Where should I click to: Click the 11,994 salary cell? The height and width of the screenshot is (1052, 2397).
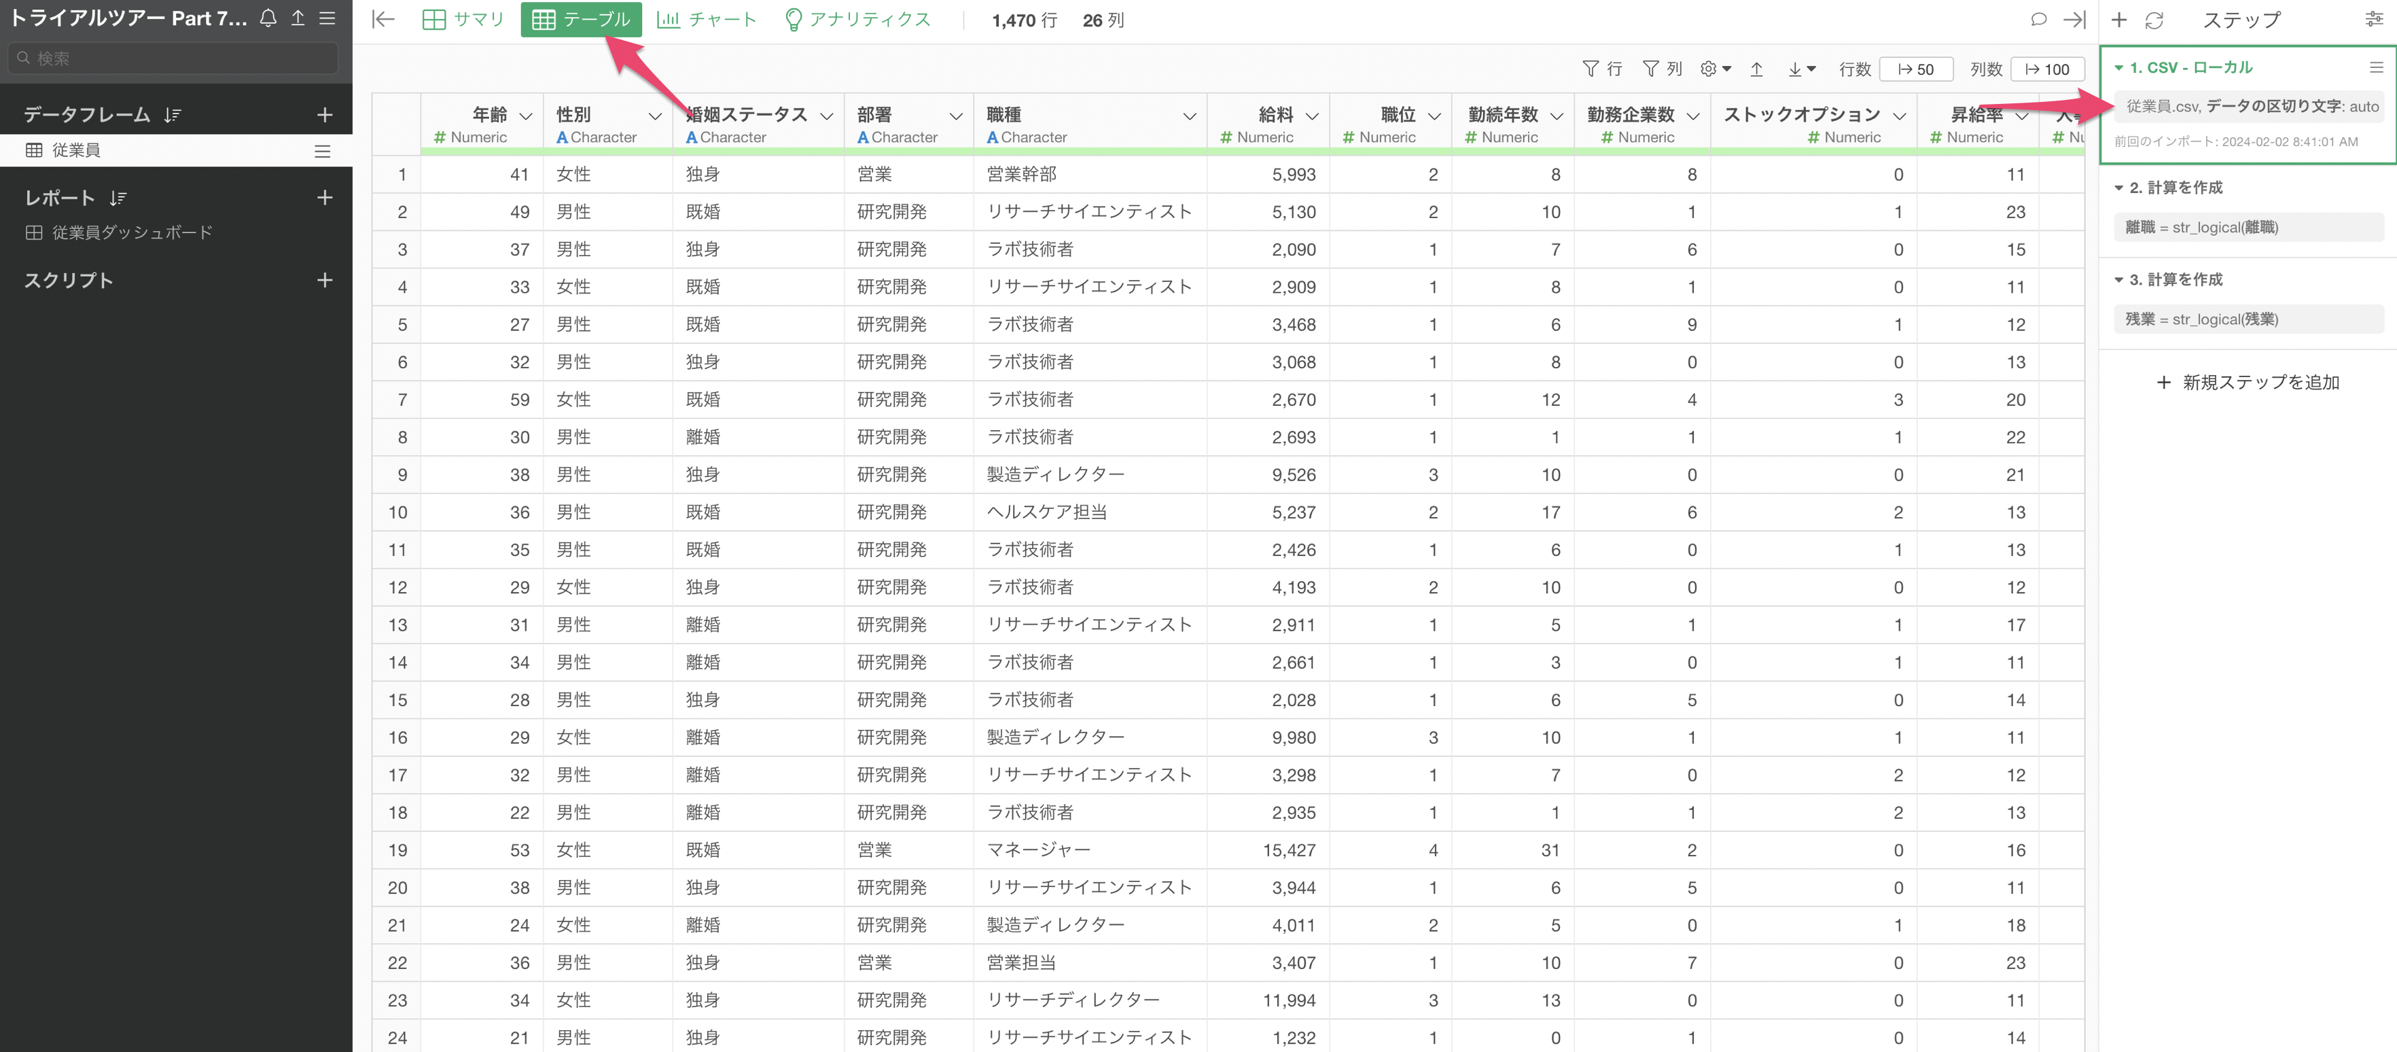click(x=1267, y=1000)
